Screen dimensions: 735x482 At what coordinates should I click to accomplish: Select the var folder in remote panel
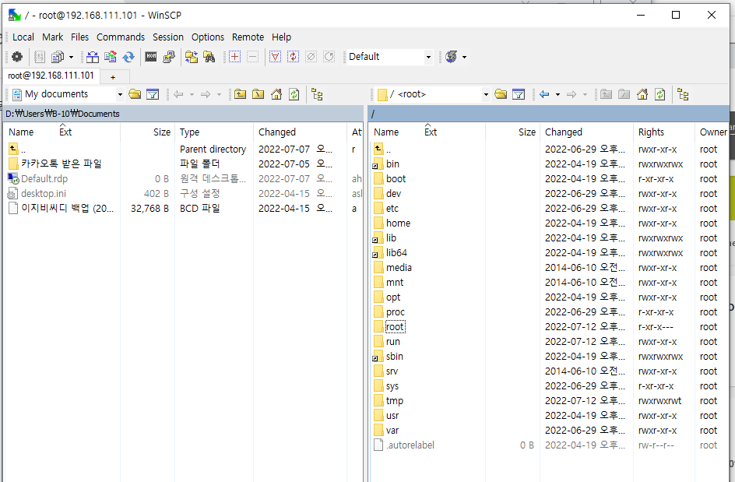[x=392, y=431]
